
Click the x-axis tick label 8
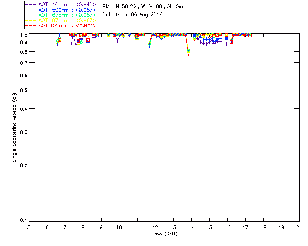pyautogui.click(x=83, y=227)
